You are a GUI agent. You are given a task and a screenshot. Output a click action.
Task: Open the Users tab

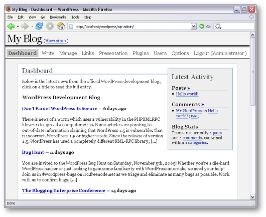[160, 53]
